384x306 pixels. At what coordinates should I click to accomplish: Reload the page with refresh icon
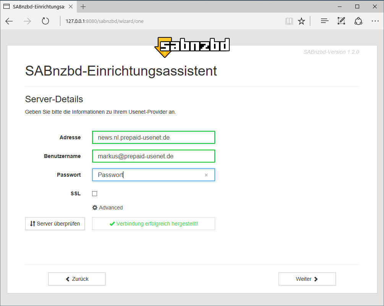click(x=45, y=21)
